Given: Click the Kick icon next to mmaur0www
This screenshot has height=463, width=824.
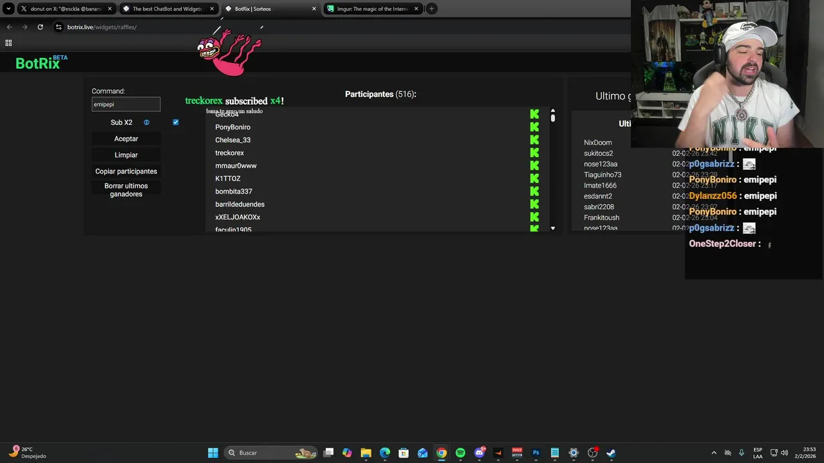Looking at the screenshot, I should point(534,165).
